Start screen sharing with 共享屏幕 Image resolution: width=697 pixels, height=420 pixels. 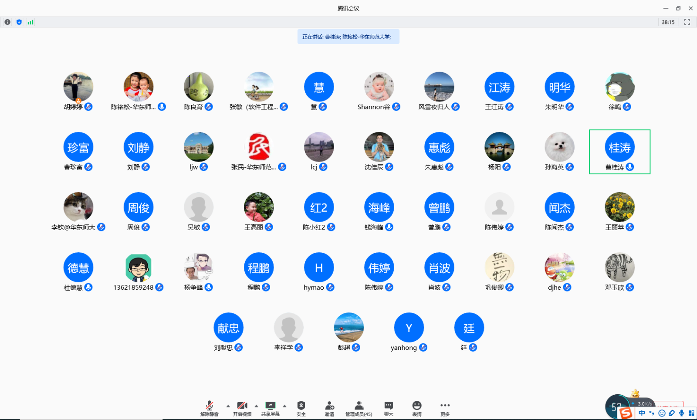pyautogui.click(x=271, y=408)
